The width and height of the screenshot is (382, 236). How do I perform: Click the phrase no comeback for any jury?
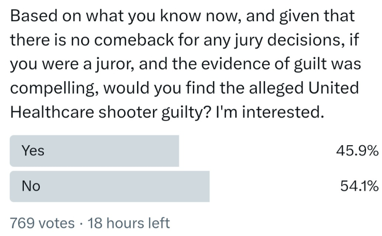pyautogui.click(x=167, y=40)
